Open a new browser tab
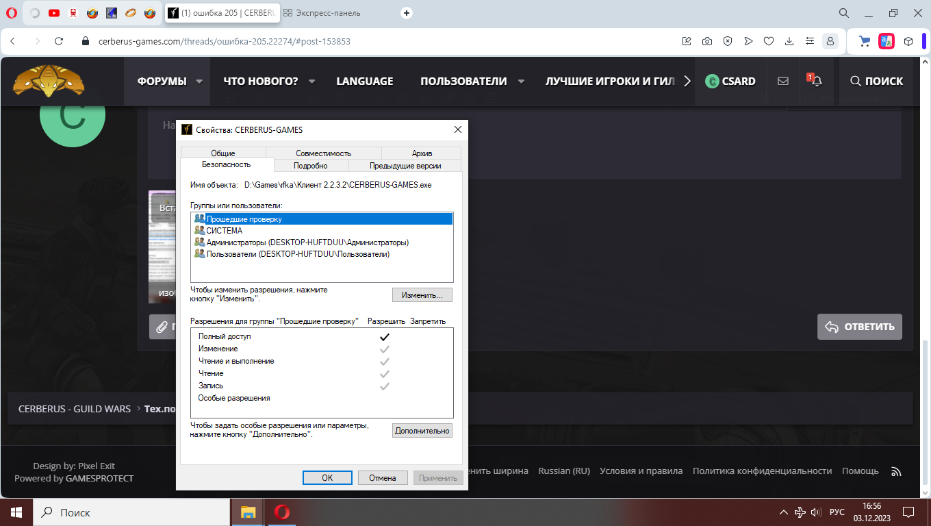This screenshot has width=931, height=526. 407,12
